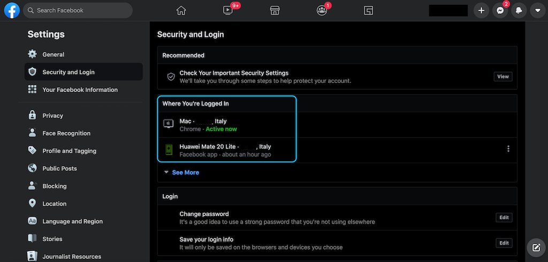Open Messenger chats icon
Image resolution: width=548 pixels, height=262 pixels.
pos(500,11)
